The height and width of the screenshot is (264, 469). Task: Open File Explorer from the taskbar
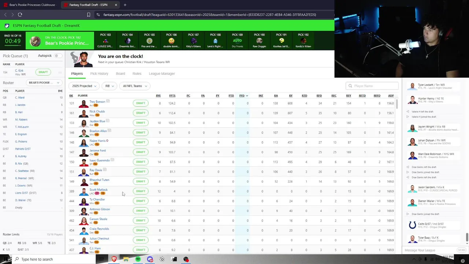pos(126,259)
